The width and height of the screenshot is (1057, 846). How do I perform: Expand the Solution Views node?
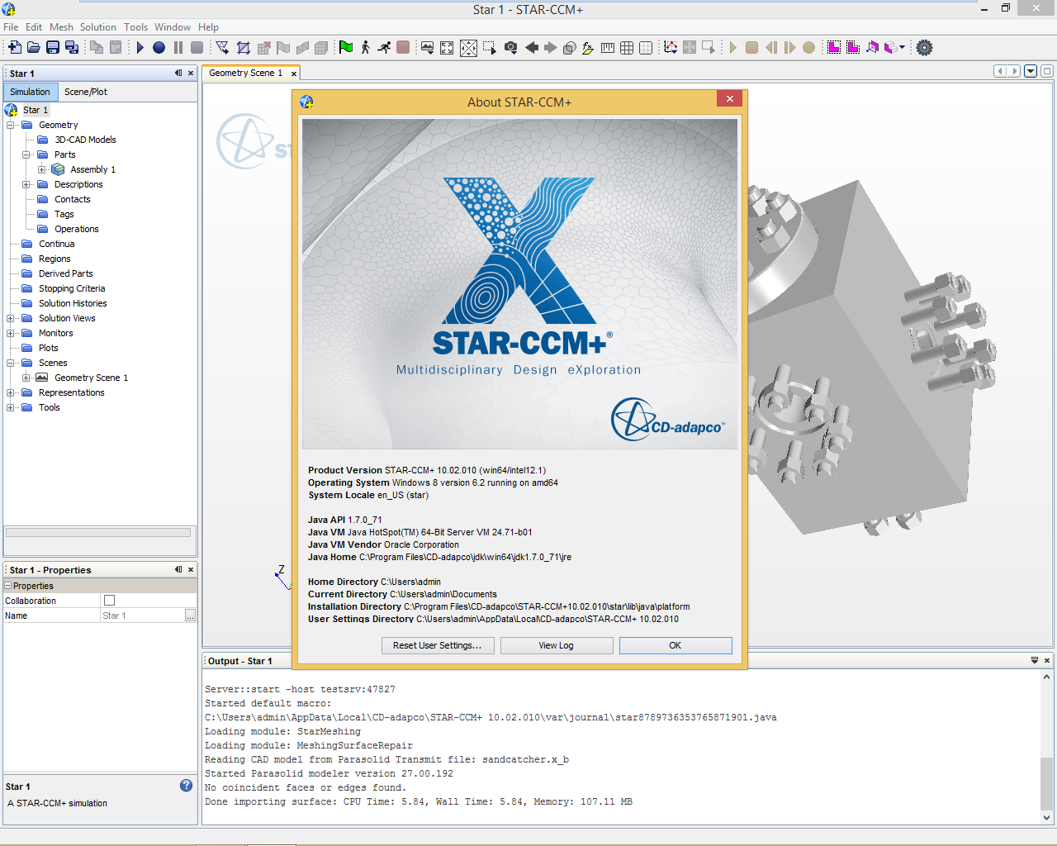[11, 319]
